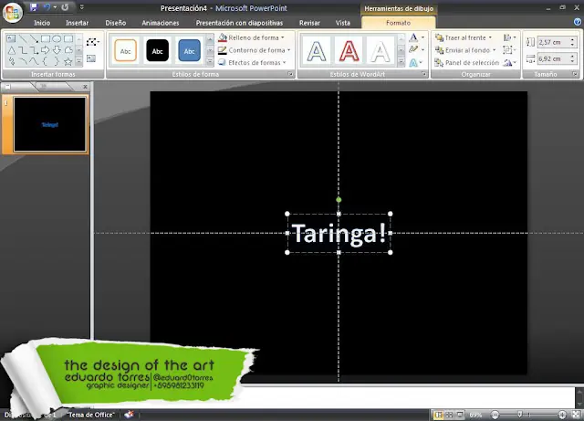Expand the WordArt styles gallery
584x421 pixels.
click(401, 61)
